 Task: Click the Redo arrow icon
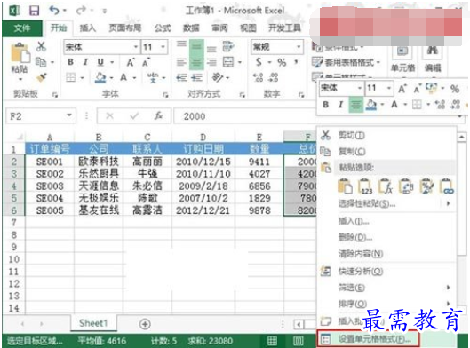[x=82, y=11]
